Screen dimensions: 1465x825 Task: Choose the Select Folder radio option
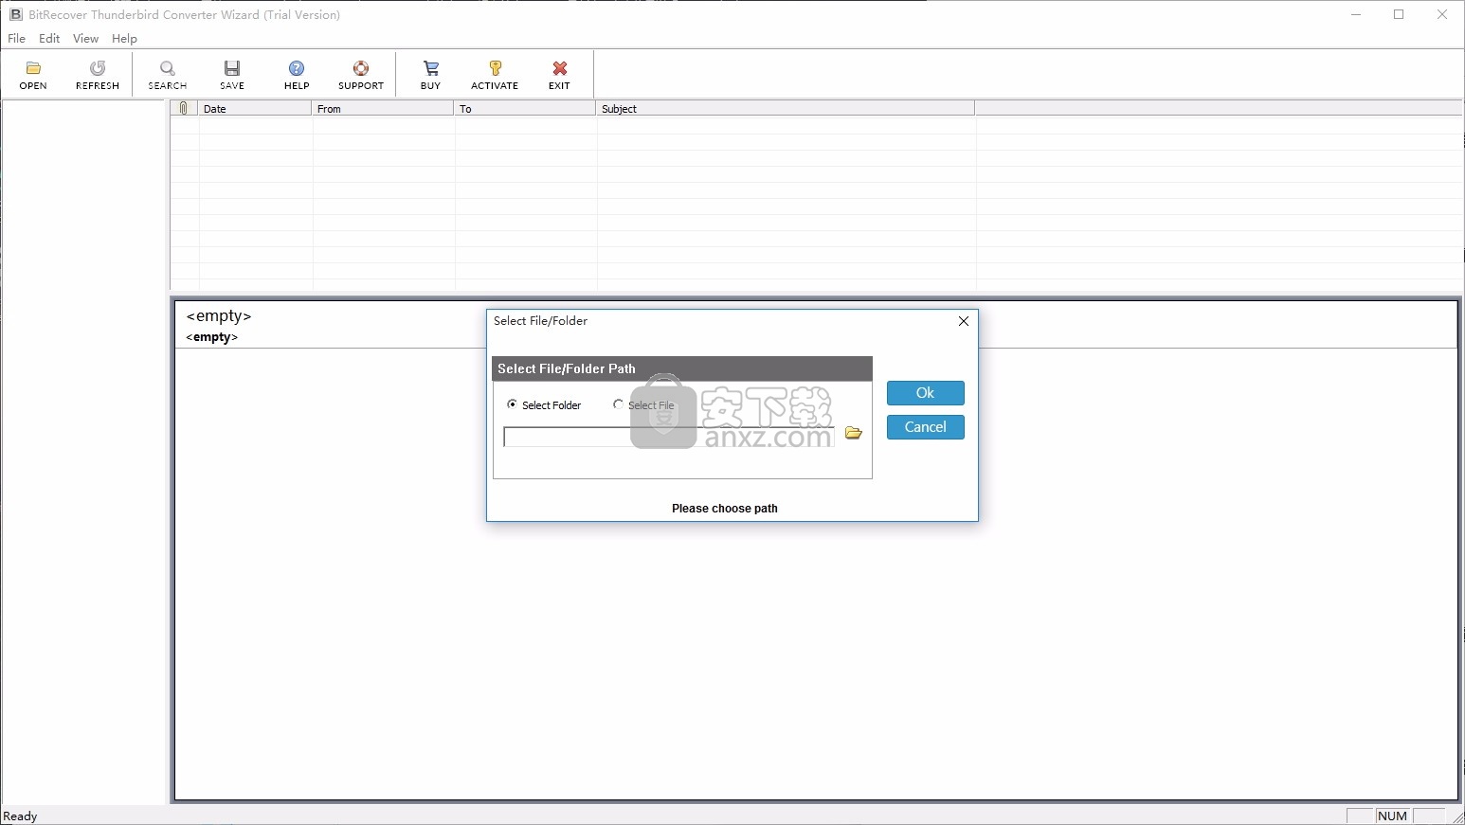tap(544, 404)
